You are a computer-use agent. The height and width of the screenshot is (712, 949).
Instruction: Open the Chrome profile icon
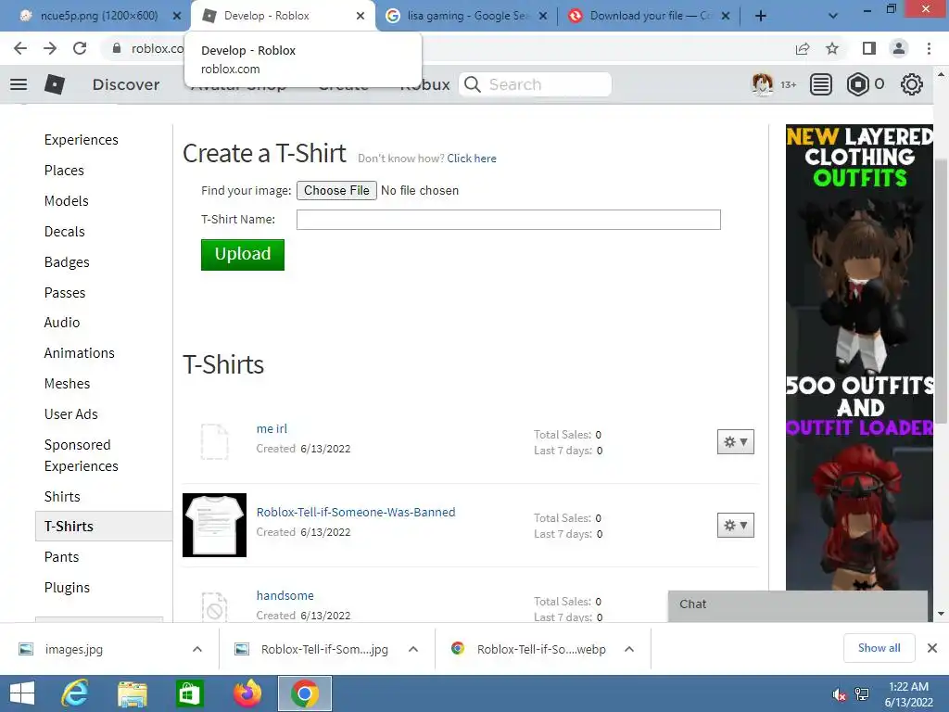click(899, 48)
